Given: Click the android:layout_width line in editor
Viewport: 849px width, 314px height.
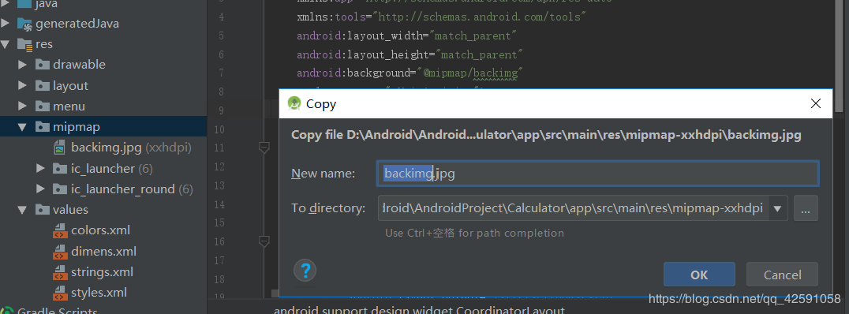Looking at the screenshot, I should [406, 36].
